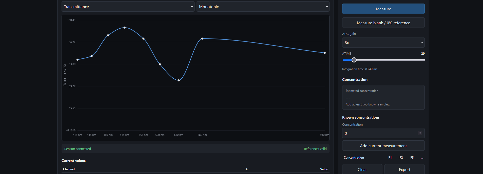Click the F3 column header

click(412, 158)
